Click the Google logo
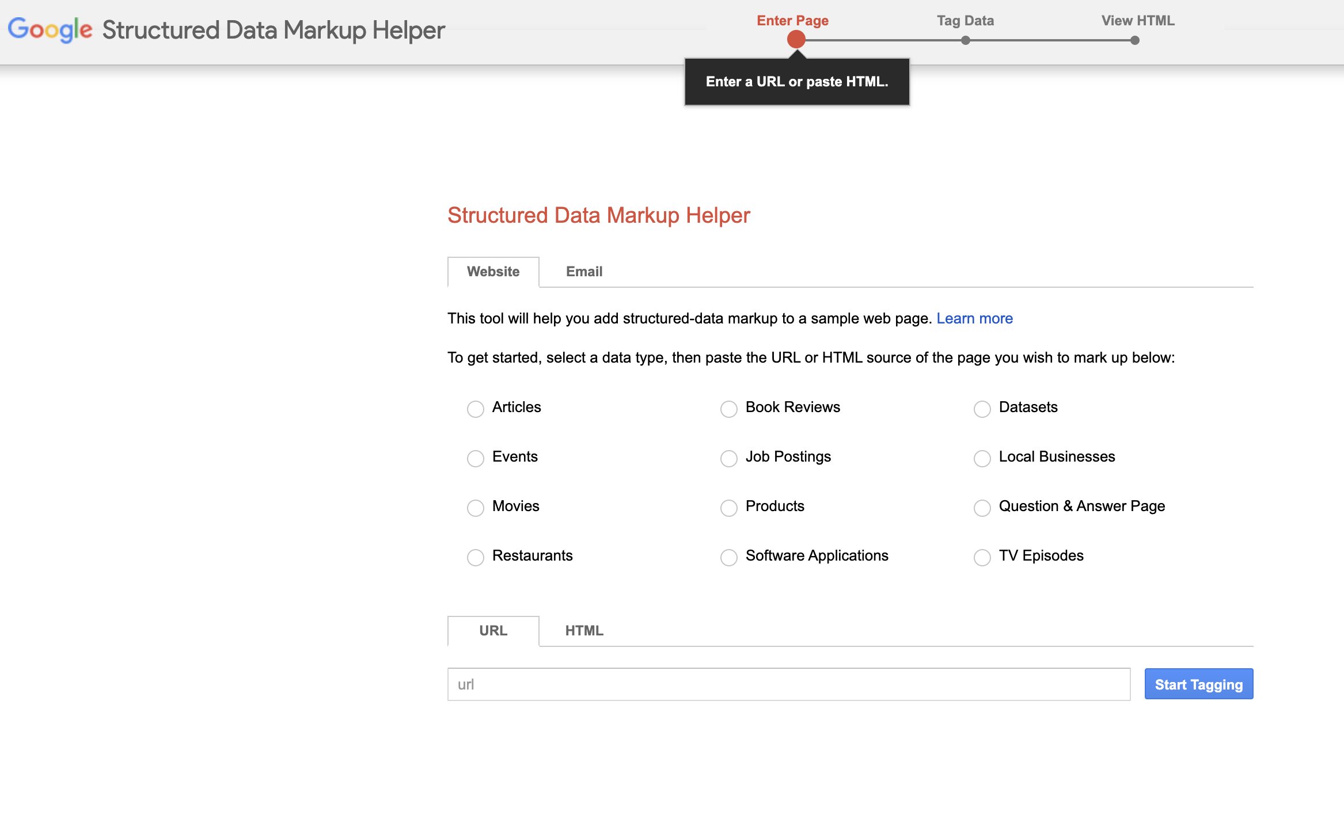Screen dimensions: 1344x838 point(50,29)
